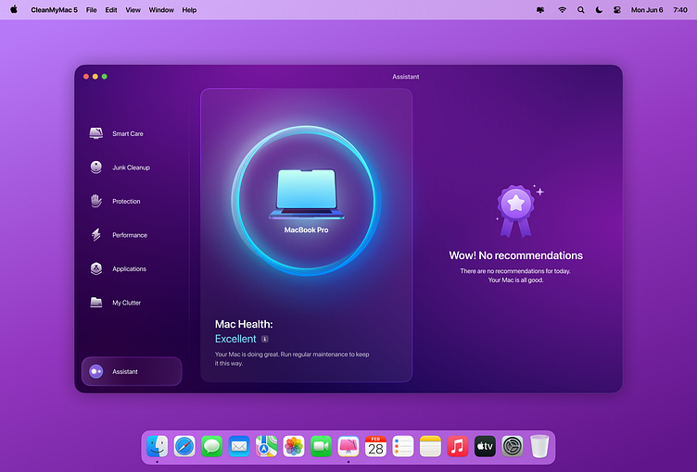Open the Wi-Fi status menu

562,9
